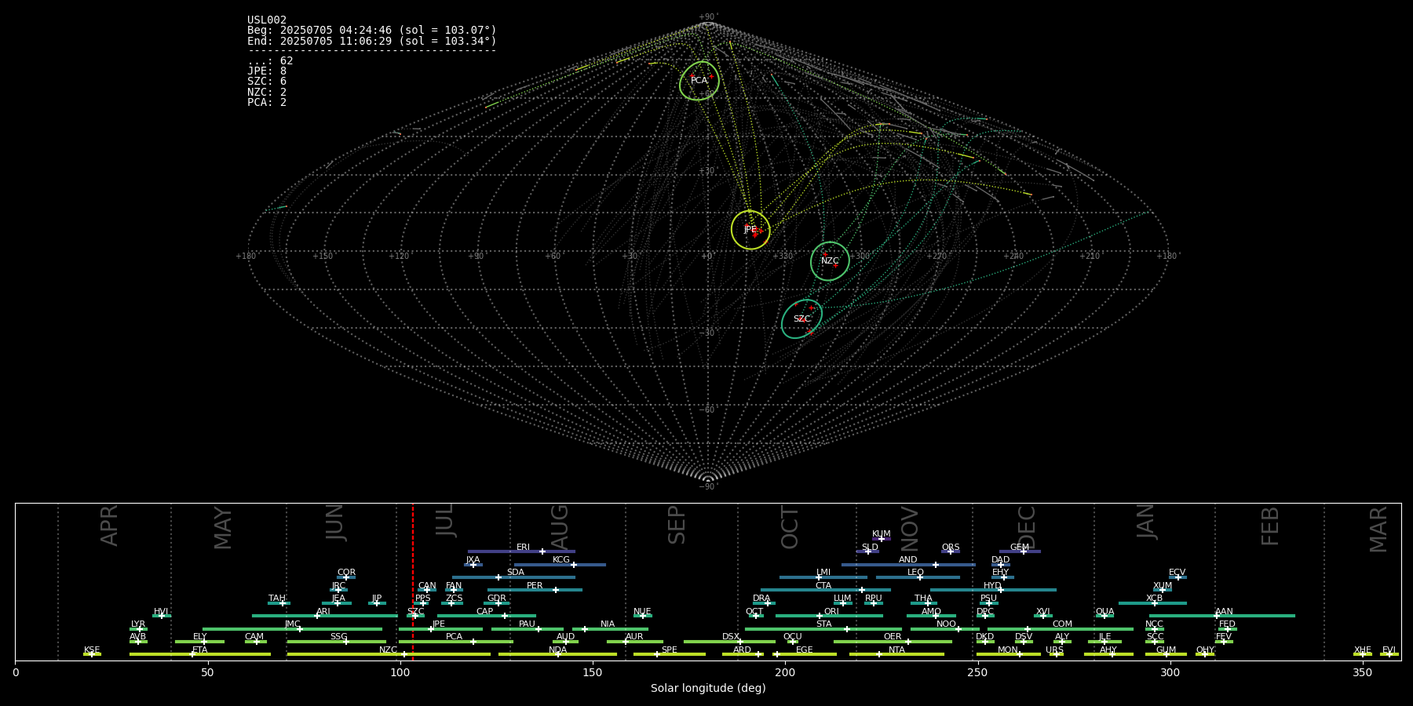The image size is (1413, 706).
Task: Click the -60° latitude label on sky map
Action: point(708,409)
